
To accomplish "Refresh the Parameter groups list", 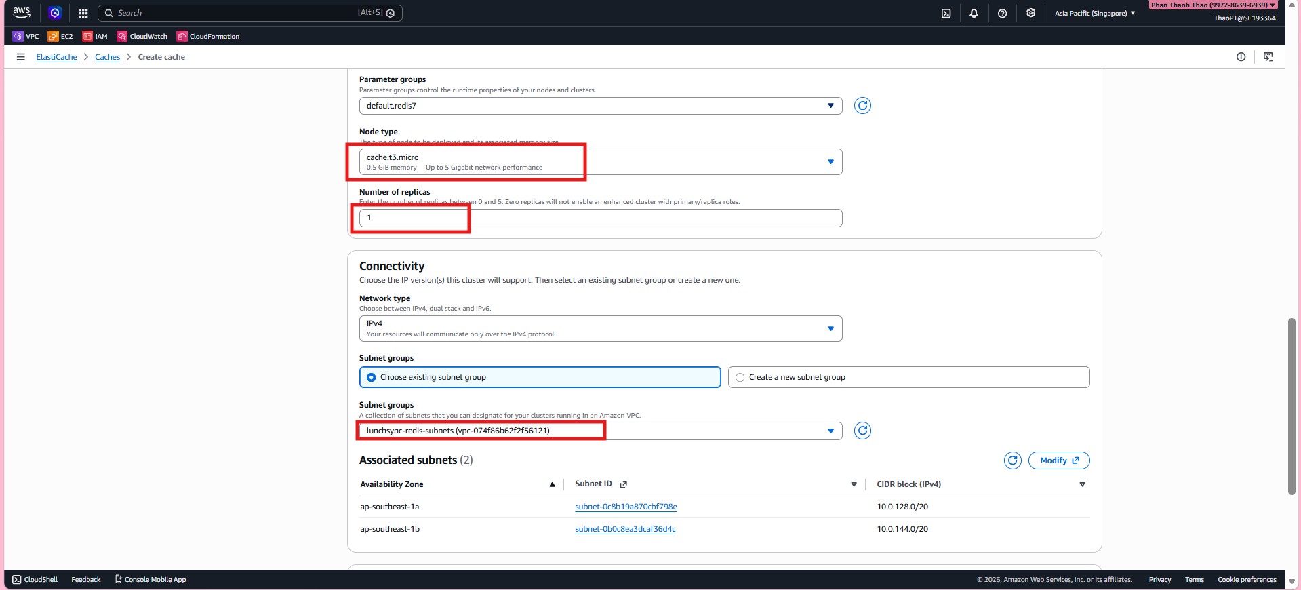I will click(x=862, y=106).
